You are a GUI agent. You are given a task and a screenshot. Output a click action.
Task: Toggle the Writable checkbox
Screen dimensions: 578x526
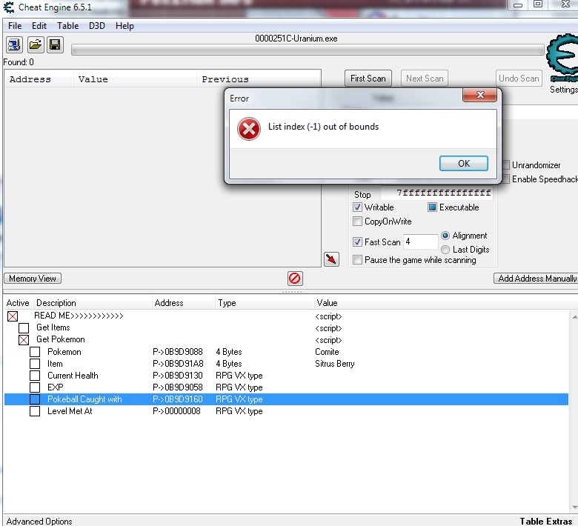(357, 207)
